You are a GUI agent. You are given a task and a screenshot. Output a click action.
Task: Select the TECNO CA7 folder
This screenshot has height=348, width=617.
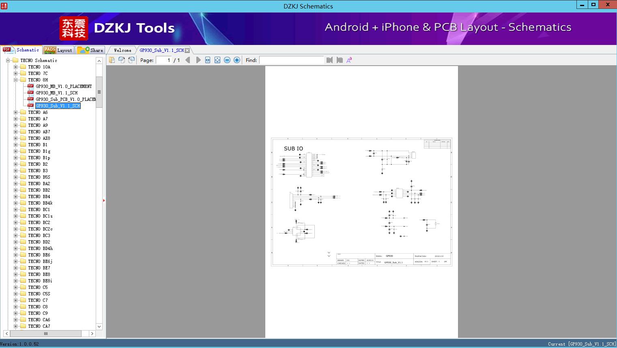[x=39, y=326]
